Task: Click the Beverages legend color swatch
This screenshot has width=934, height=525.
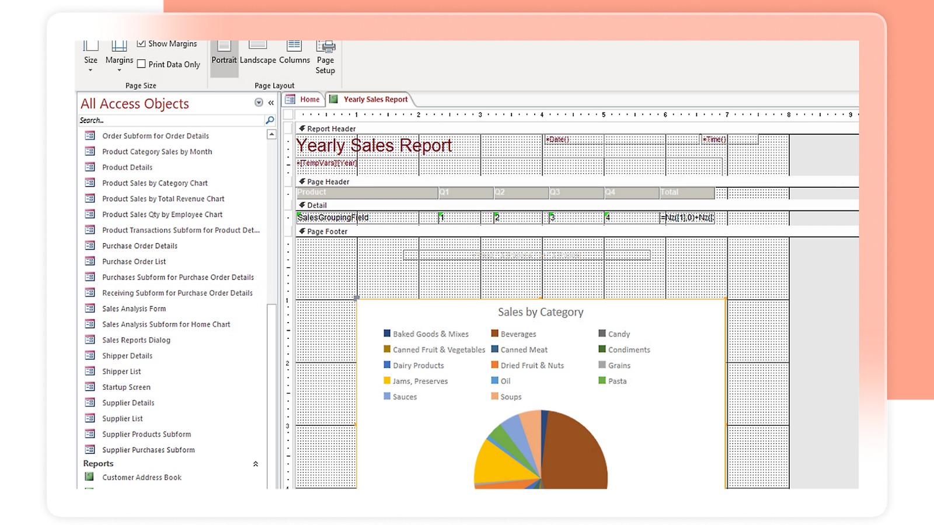Action: tap(494, 334)
